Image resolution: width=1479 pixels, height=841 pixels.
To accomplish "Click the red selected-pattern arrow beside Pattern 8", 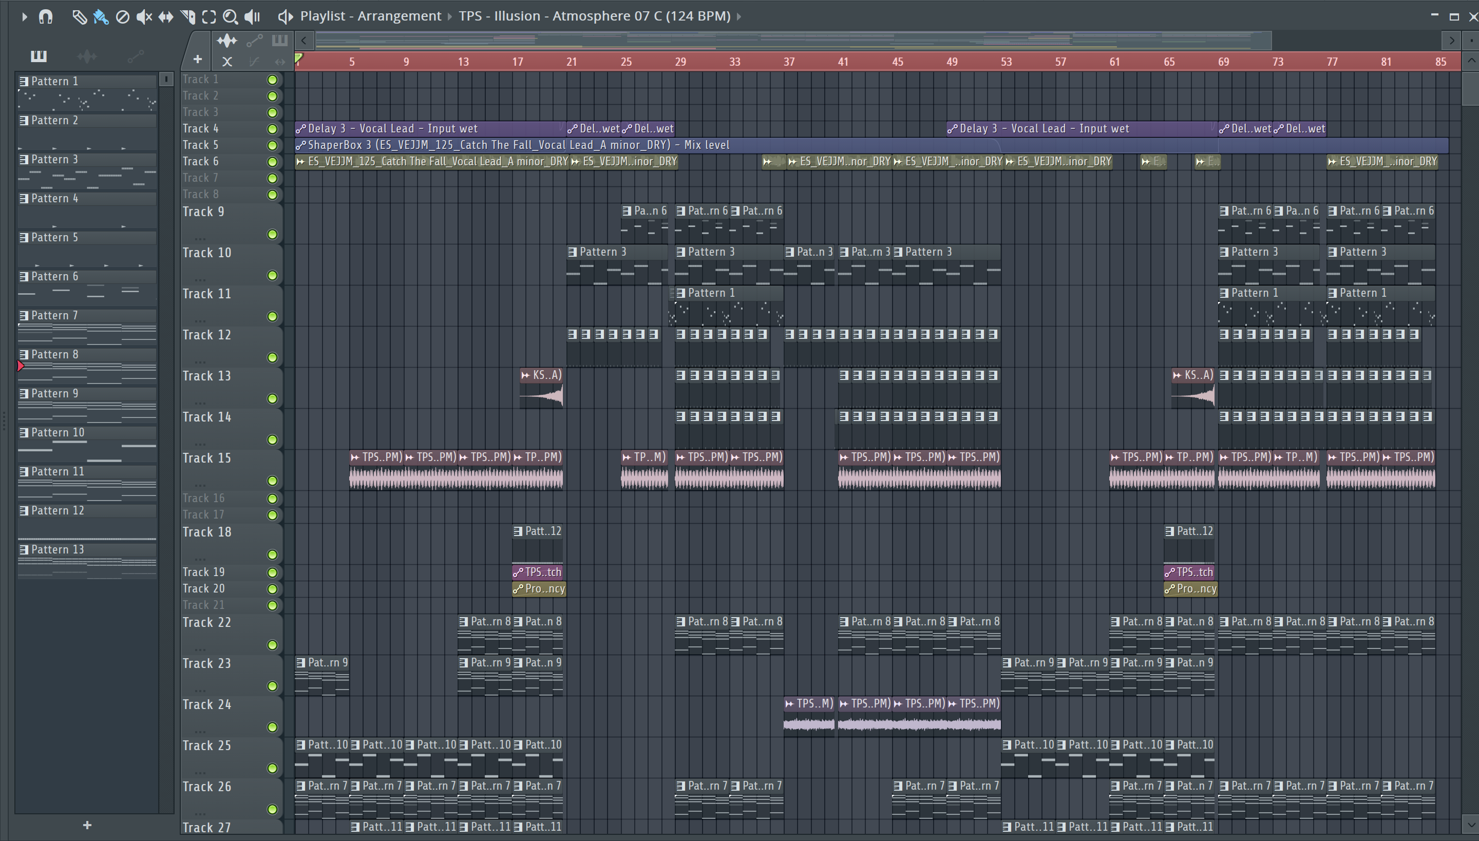I will 21,366.
